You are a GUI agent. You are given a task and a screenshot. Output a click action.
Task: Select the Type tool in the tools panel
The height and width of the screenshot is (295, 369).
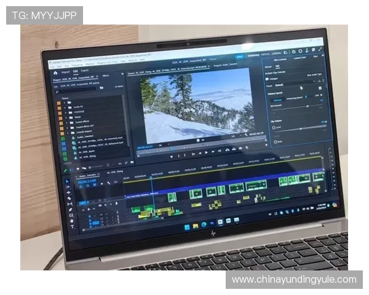click(73, 227)
